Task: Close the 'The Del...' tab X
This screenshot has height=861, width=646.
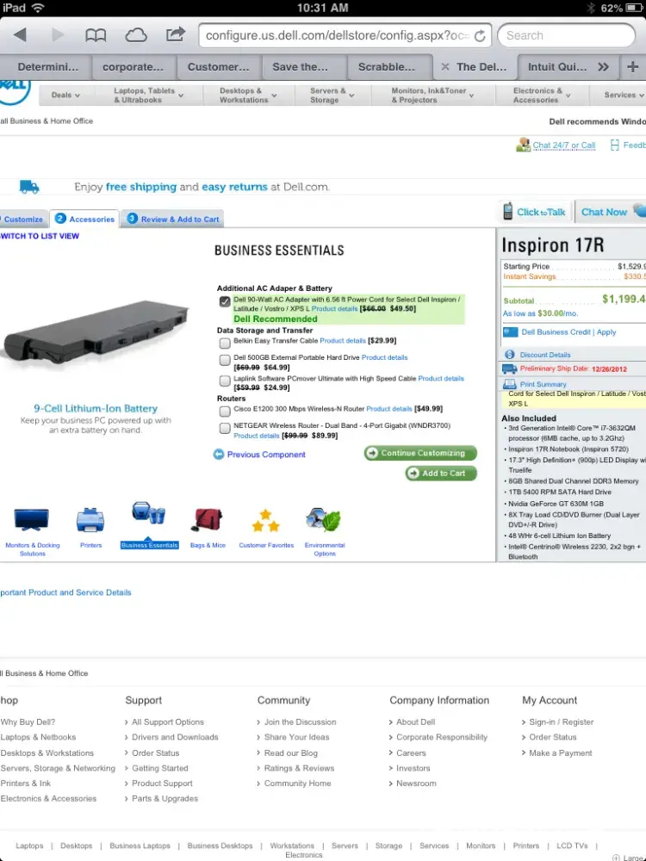Action: point(445,67)
